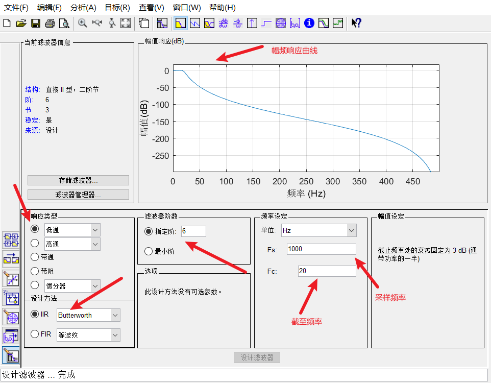View the filter coefficients

tap(295, 23)
